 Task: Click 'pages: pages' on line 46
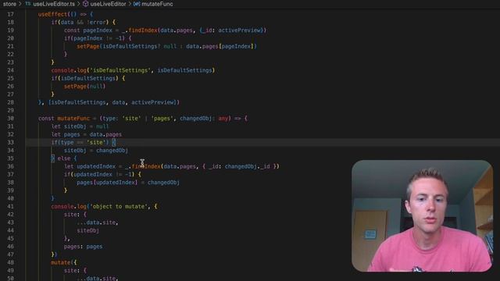(x=84, y=247)
